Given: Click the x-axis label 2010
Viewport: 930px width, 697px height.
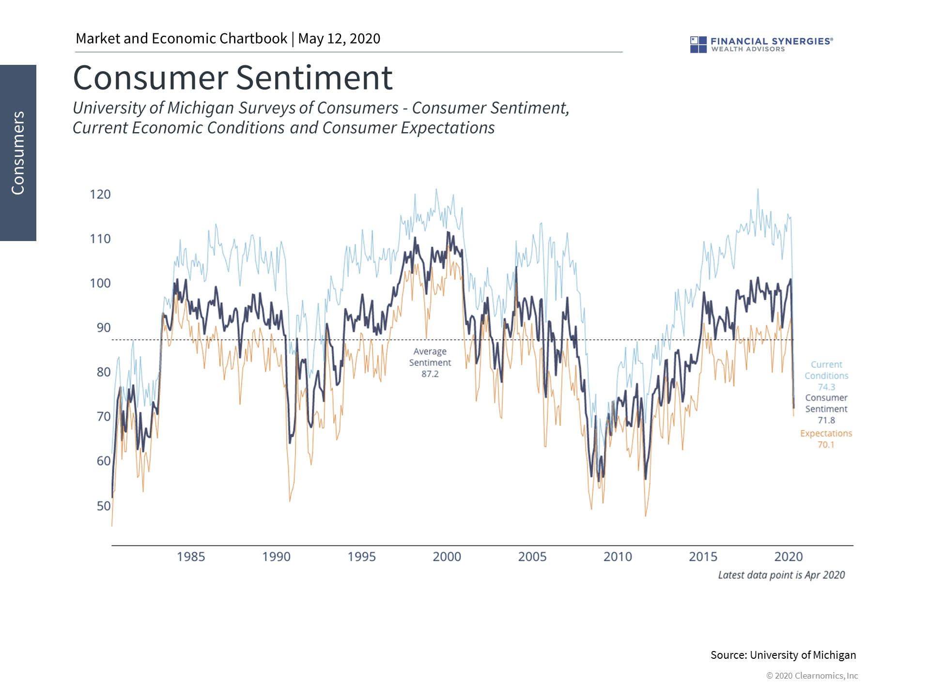Looking at the screenshot, I should pyautogui.click(x=618, y=557).
